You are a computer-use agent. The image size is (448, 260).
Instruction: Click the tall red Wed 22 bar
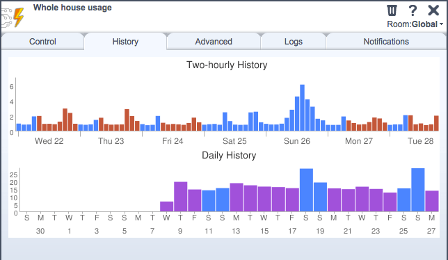[65, 120]
